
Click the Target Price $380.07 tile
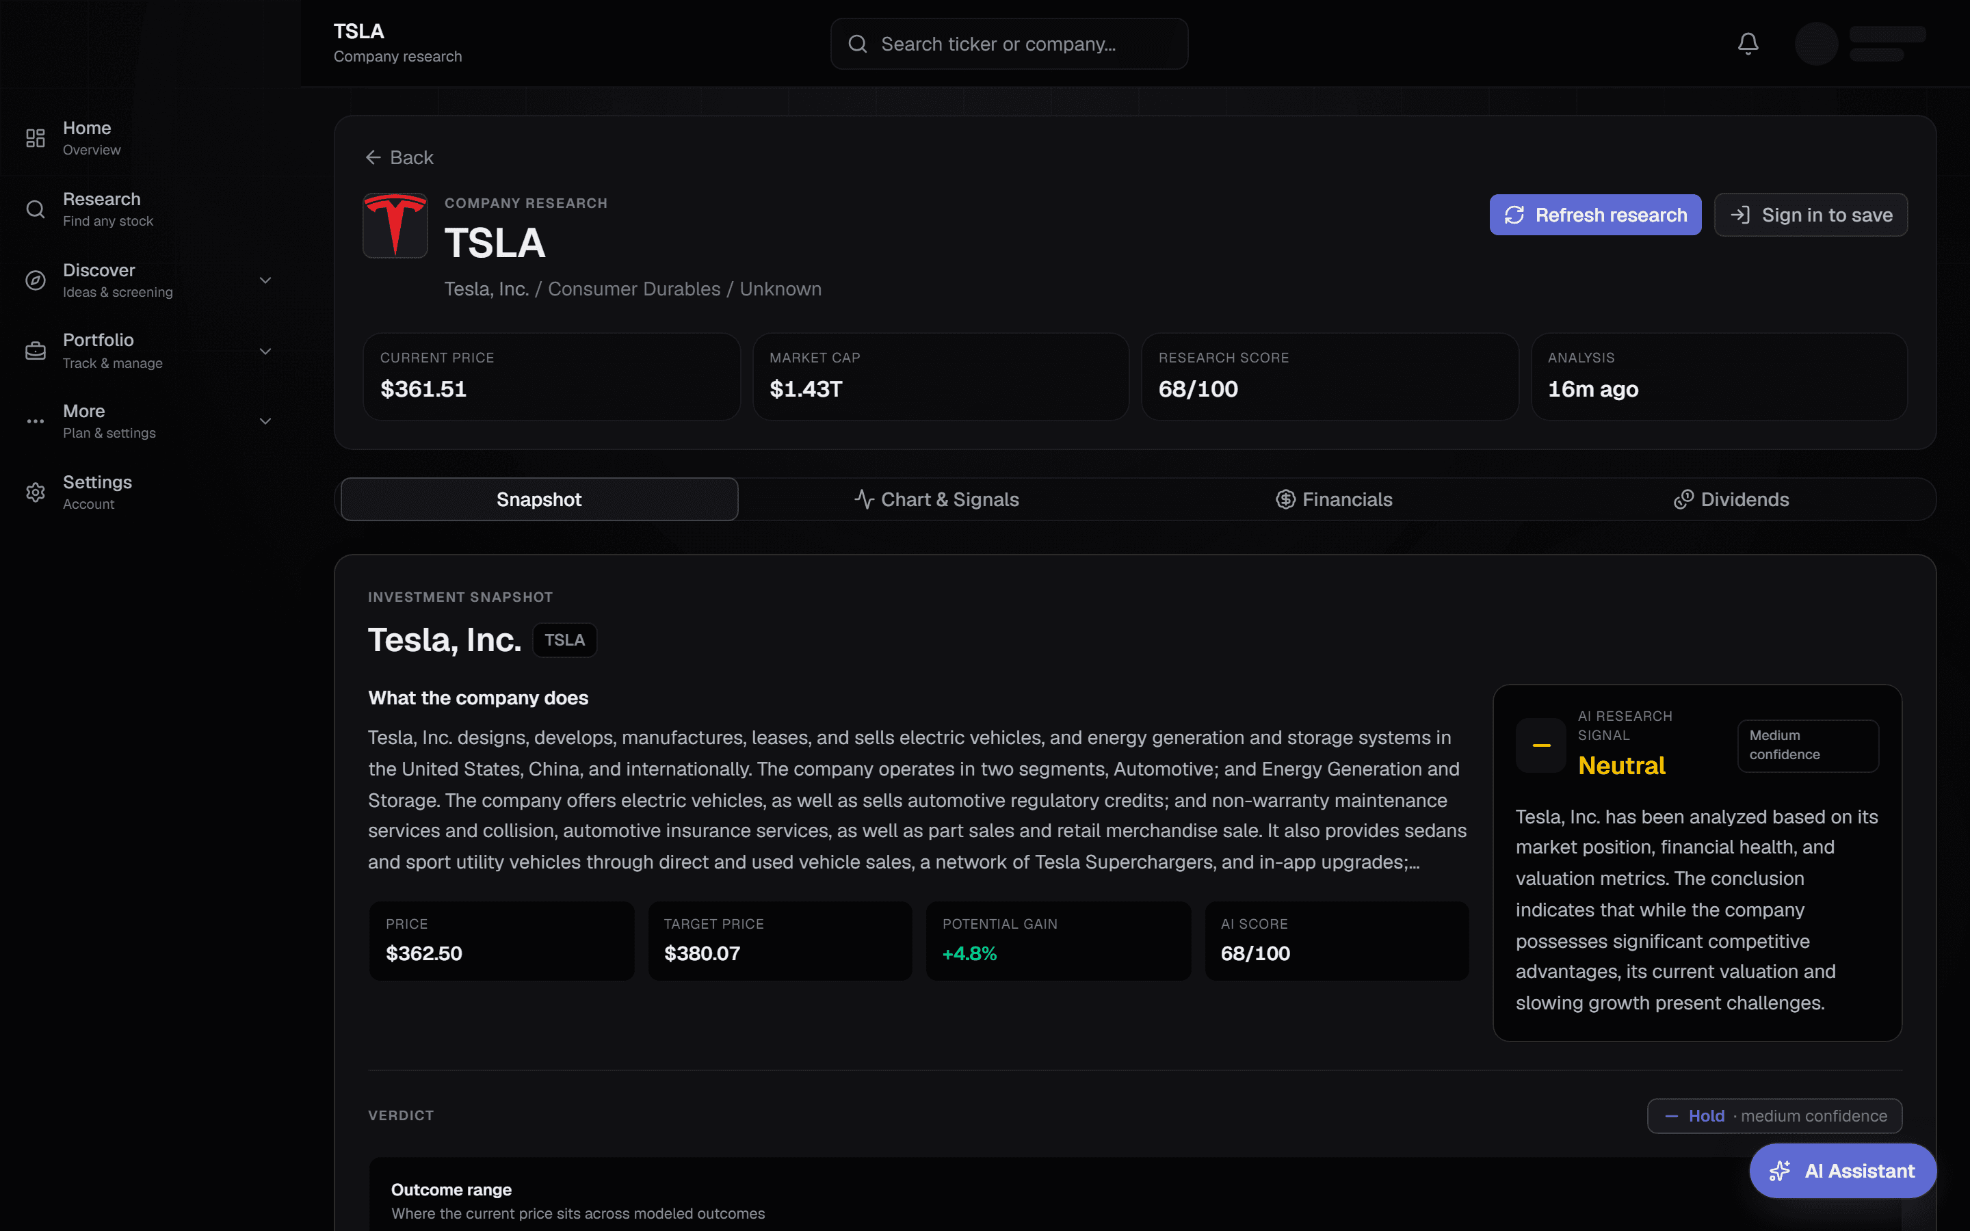tap(780, 940)
